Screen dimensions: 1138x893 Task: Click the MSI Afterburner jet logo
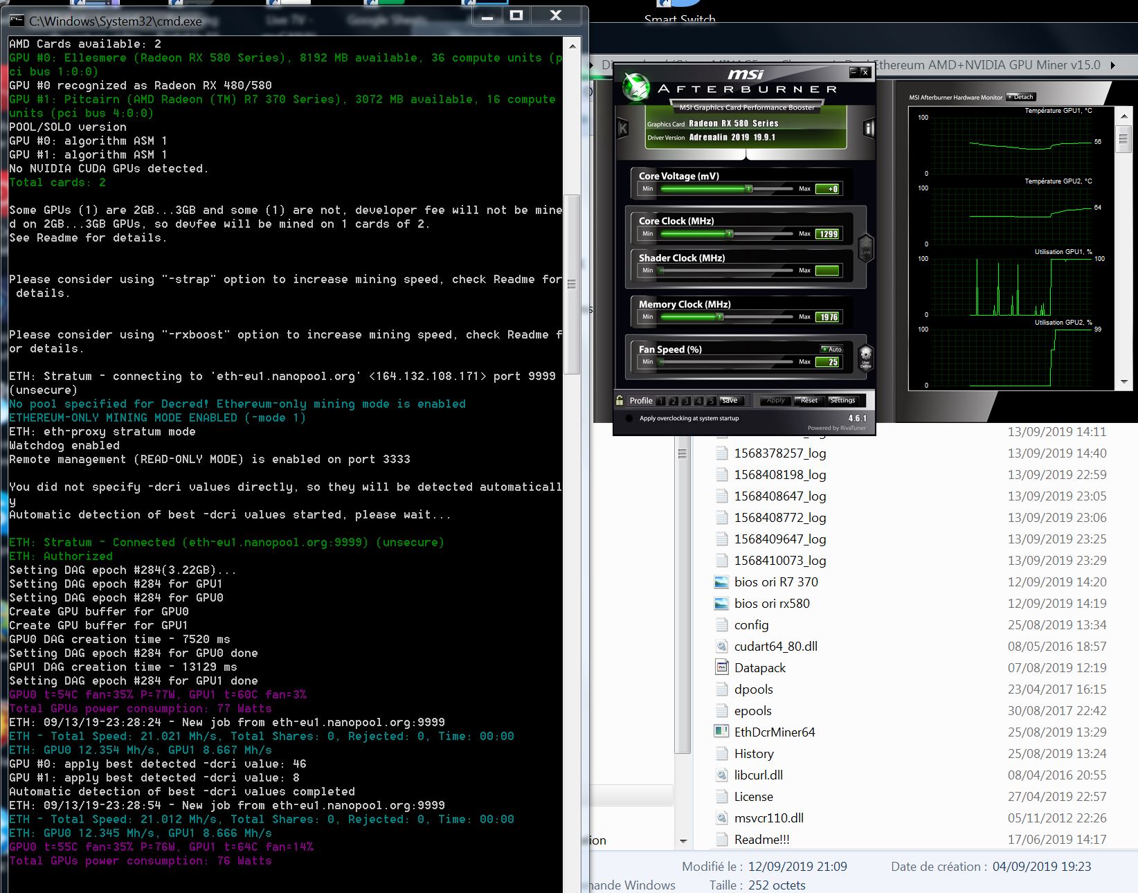click(x=635, y=87)
